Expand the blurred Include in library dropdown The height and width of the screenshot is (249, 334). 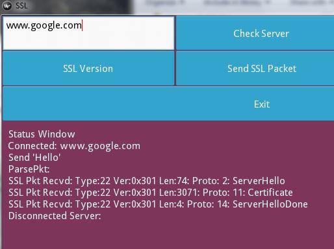tap(237, 3)
